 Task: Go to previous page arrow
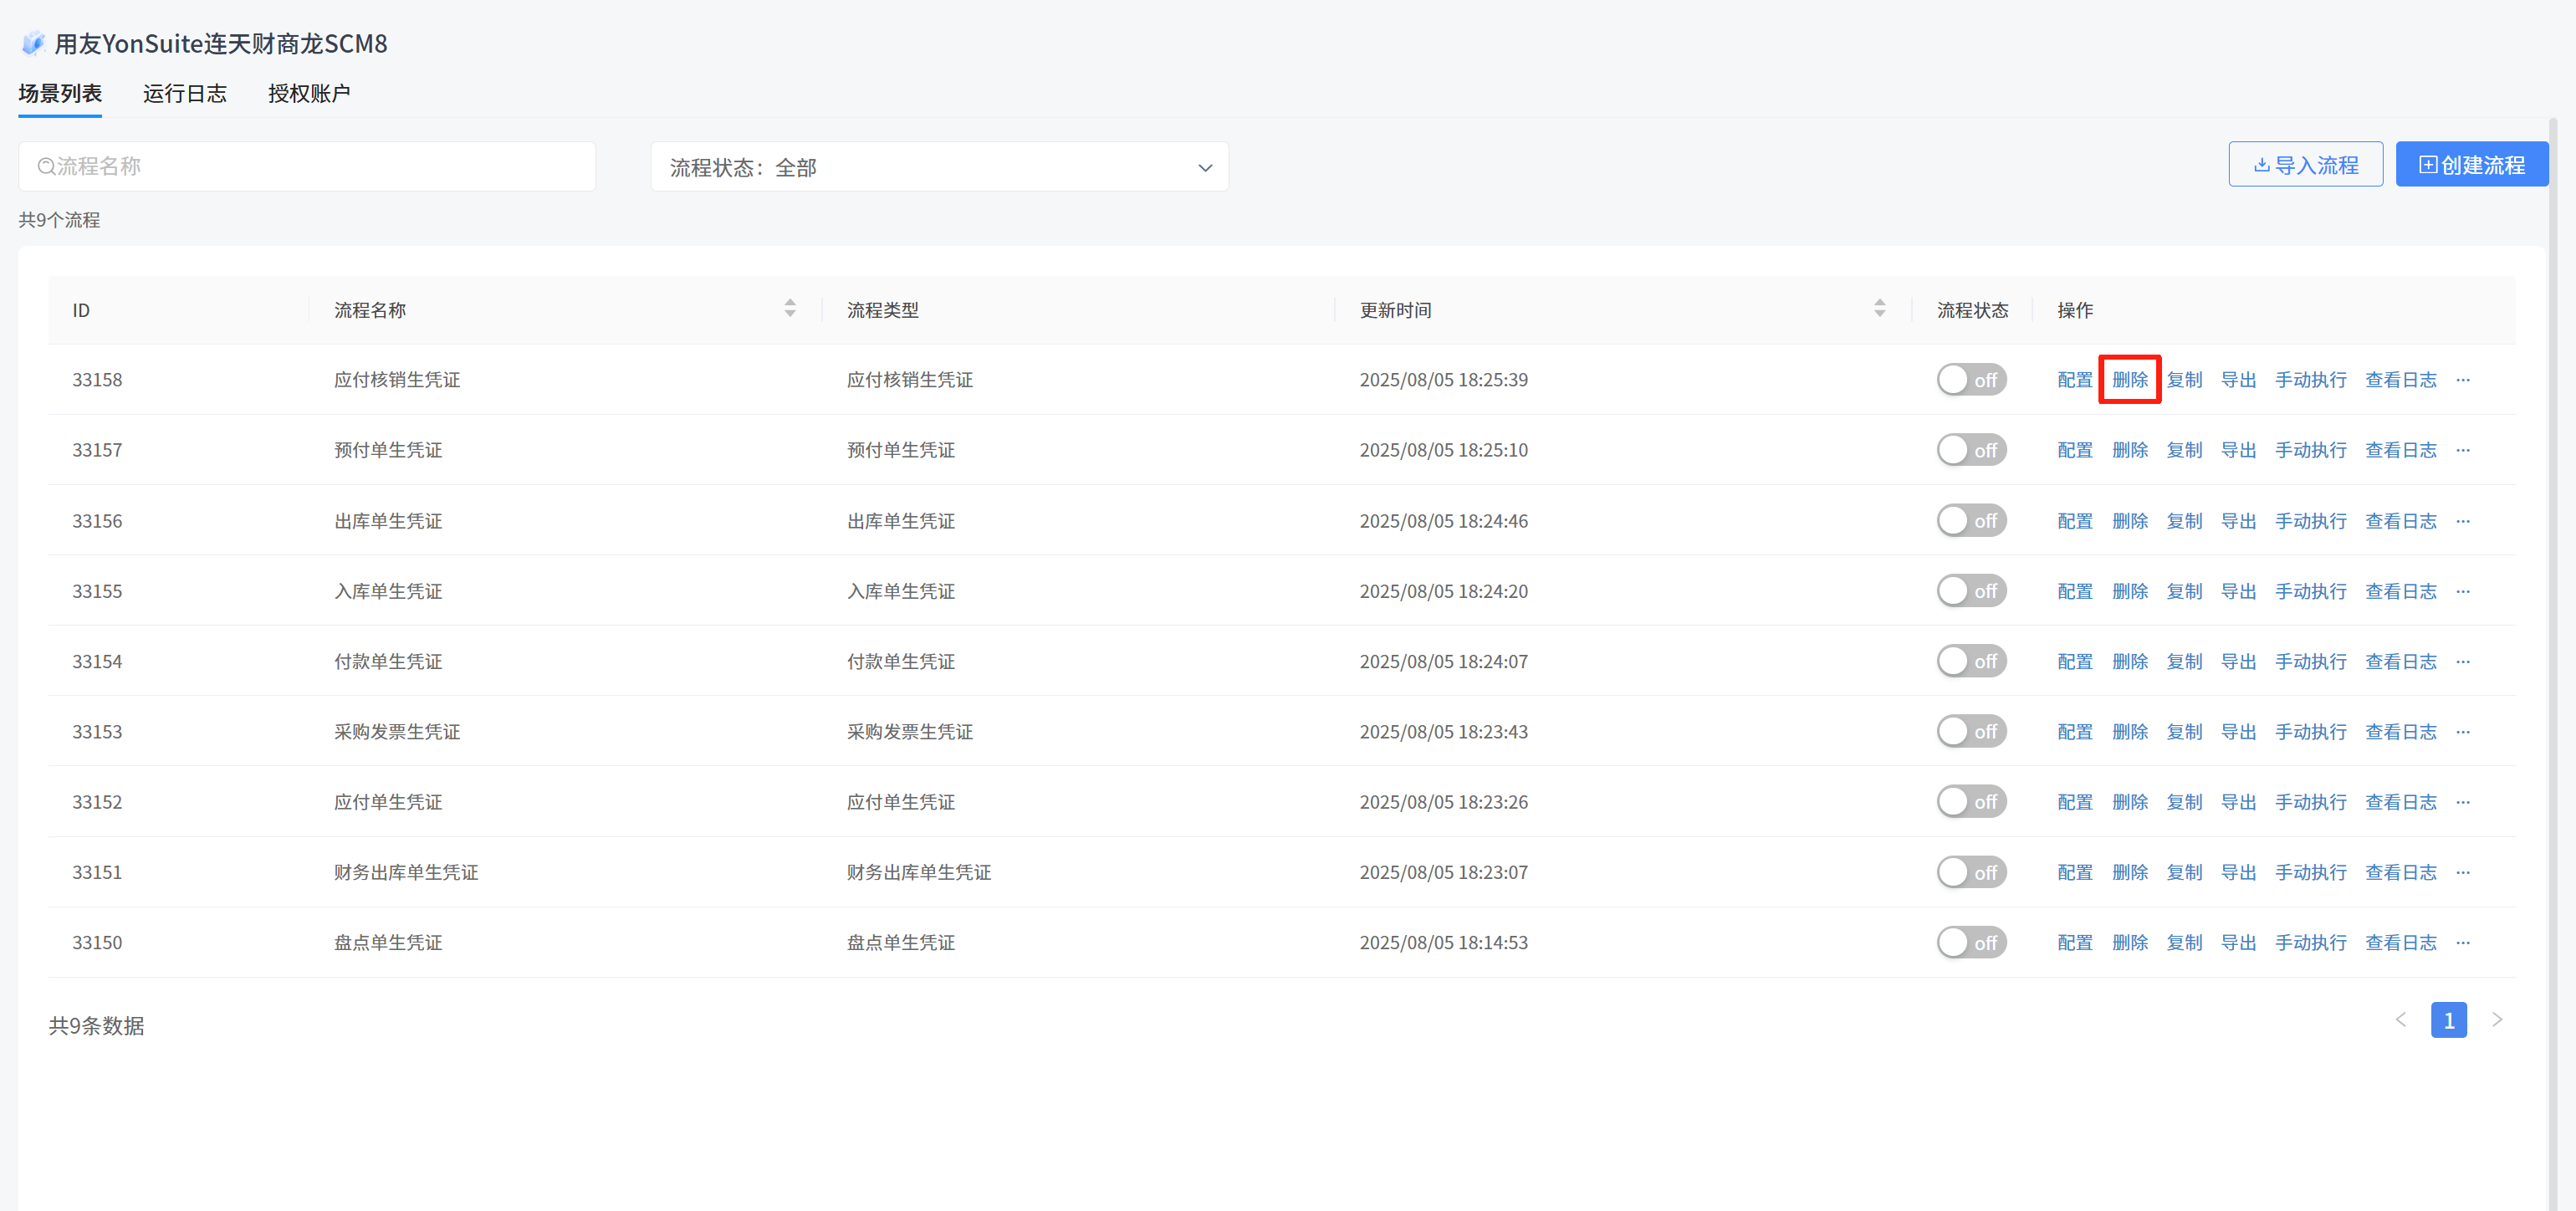click(2401, 1020)
